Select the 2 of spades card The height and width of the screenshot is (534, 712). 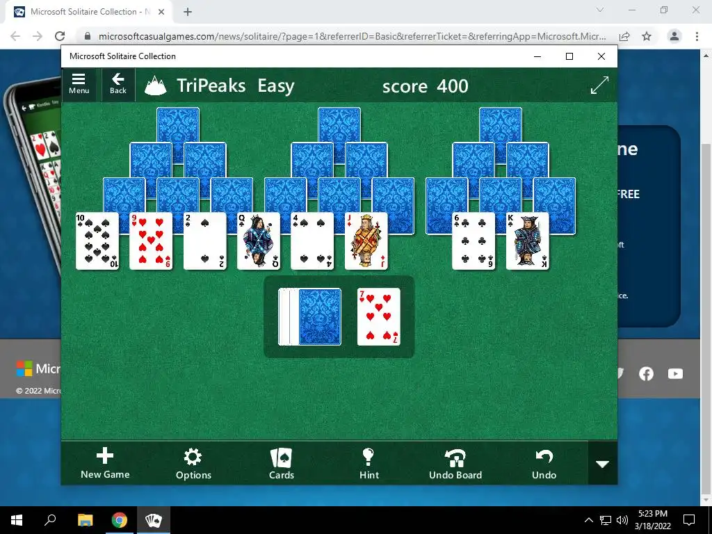click(x=205, y=241)
